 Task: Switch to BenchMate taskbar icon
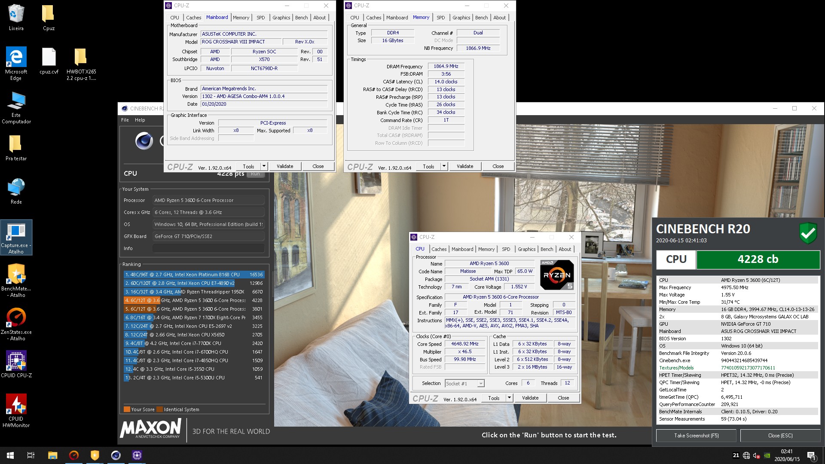tap(95, 455)
